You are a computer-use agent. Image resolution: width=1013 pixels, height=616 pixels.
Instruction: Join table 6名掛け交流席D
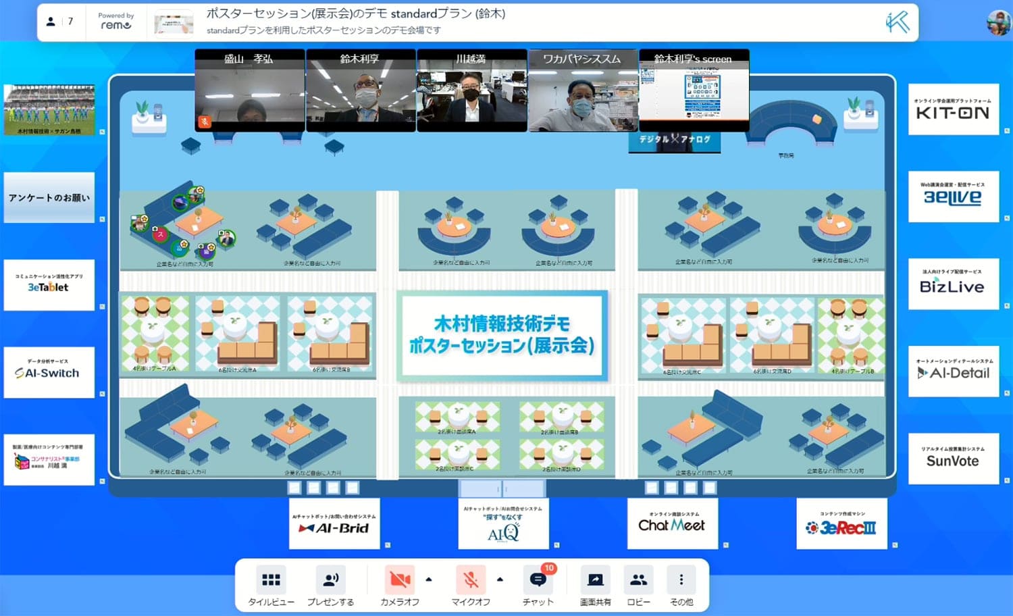coord(772,336)
